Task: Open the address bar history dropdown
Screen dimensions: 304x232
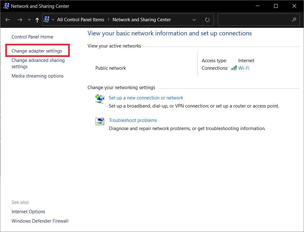Action: [x=194, y=20]
